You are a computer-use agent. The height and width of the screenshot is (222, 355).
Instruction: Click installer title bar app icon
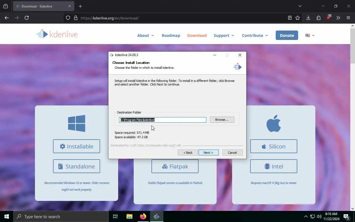[111, 55]
